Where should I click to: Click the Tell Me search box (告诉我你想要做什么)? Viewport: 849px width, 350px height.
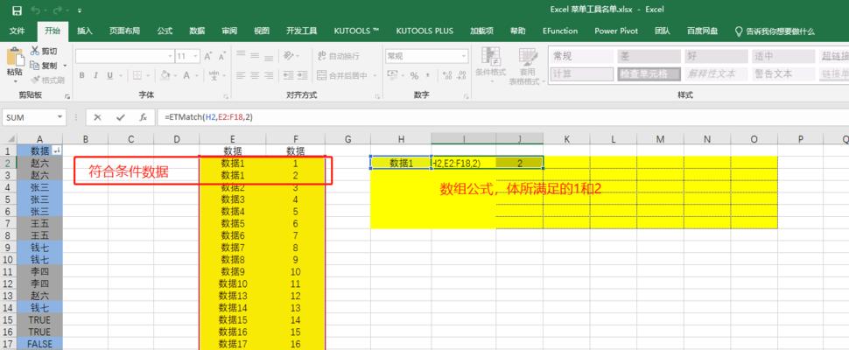click(775, 31)
